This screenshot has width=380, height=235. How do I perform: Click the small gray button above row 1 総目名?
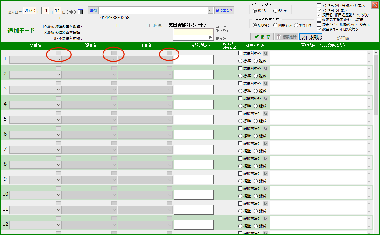58,53
